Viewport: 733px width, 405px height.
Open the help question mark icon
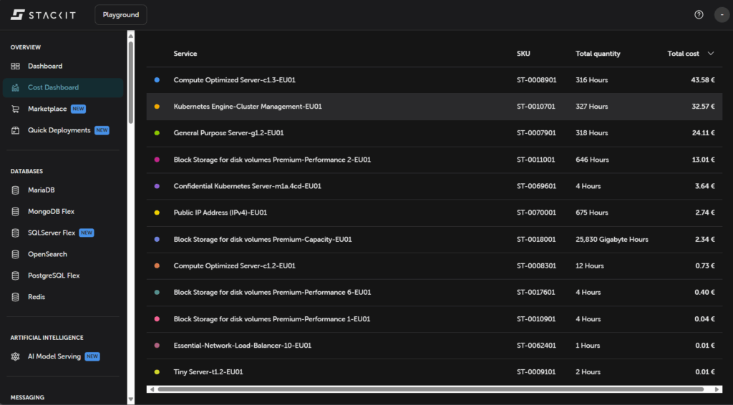(699, 14)
